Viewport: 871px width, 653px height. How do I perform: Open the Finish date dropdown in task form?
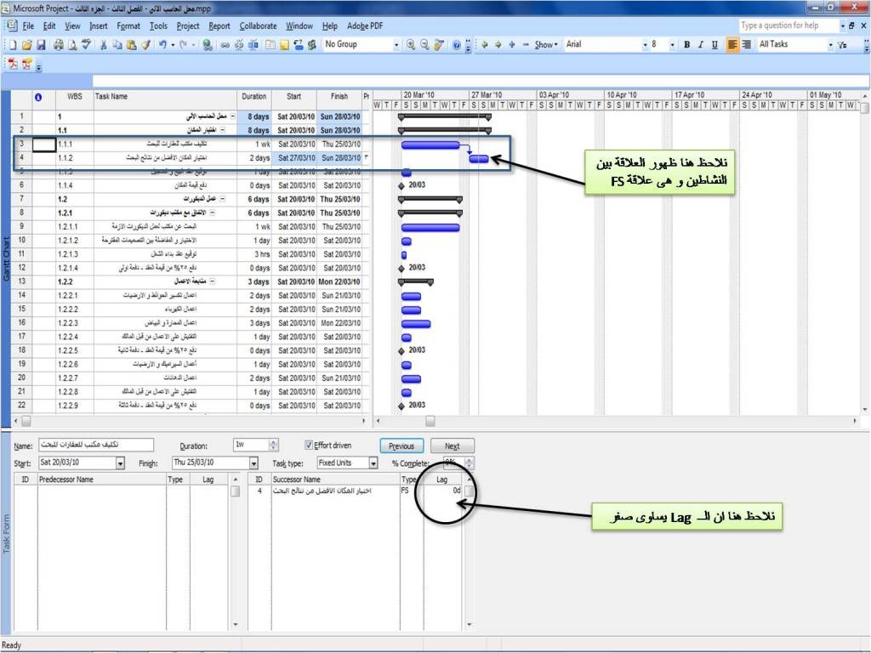[253, 463]
